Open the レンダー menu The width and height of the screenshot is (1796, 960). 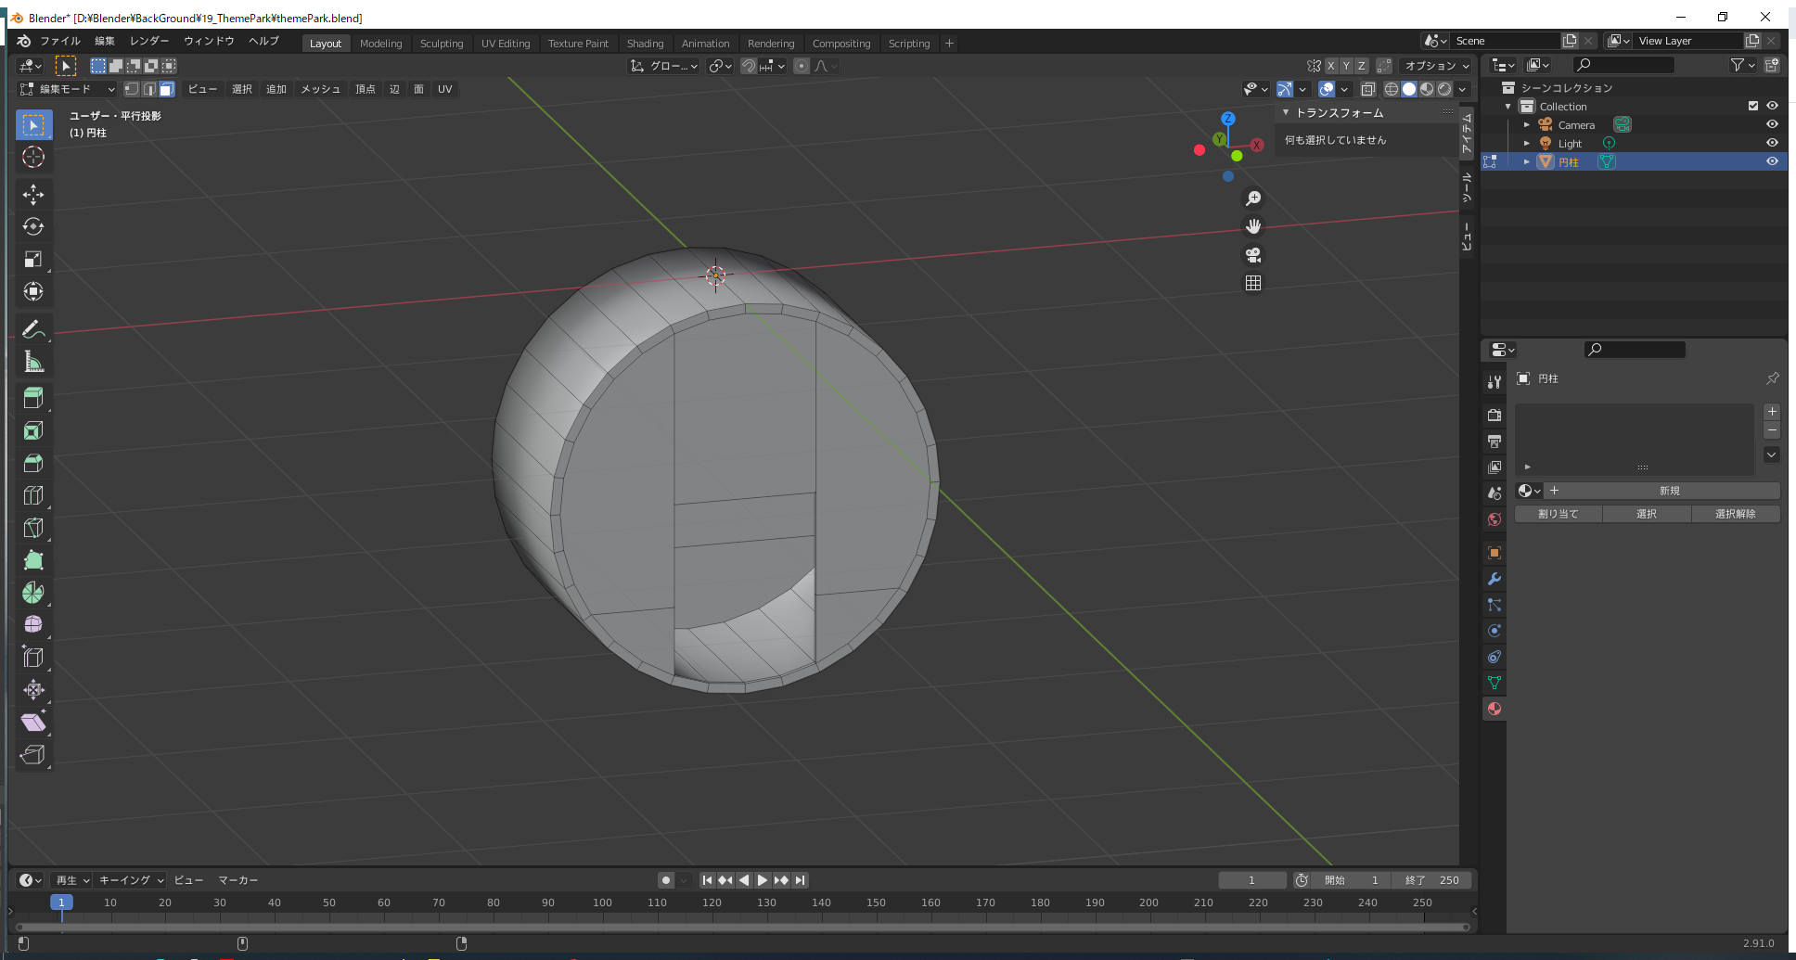coord(149,41)
